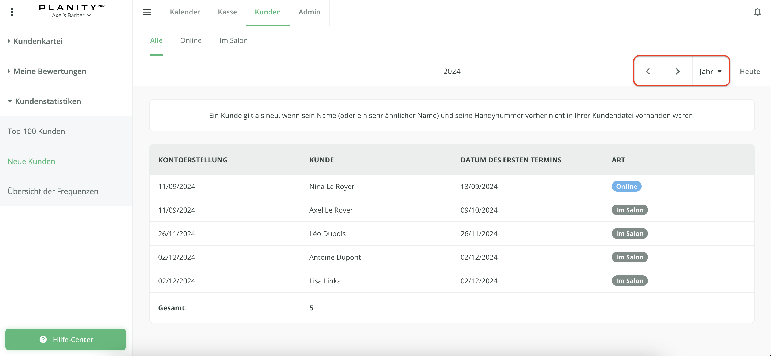Open the Jahr period dropdown

point(710,71)
